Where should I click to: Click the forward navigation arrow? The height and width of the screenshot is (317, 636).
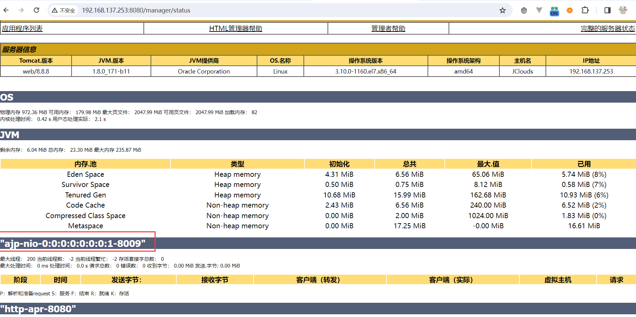click(21, 10)
